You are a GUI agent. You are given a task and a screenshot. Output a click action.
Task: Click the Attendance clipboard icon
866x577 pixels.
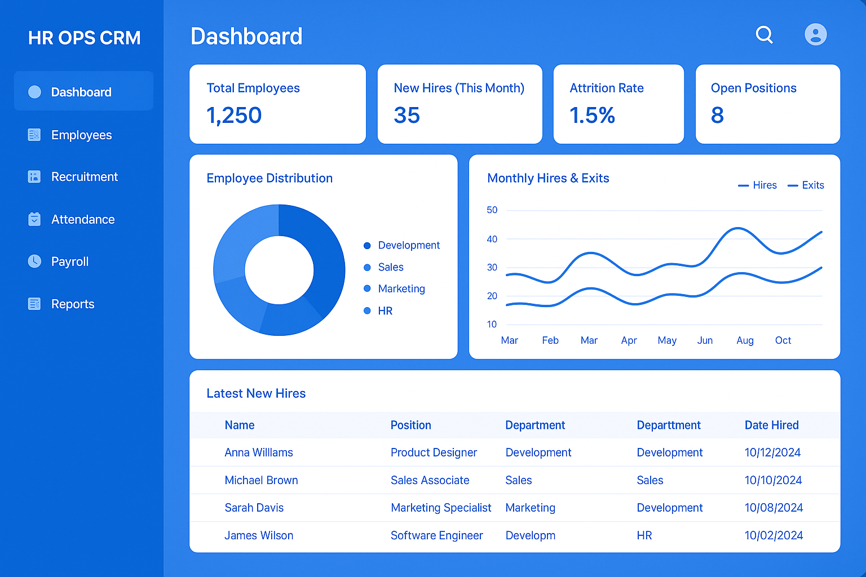34,219
